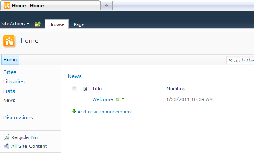Open Discussions in the sidebar
Image resolution: width=254 pixels, height=155 pixels.
click(18, 117)
